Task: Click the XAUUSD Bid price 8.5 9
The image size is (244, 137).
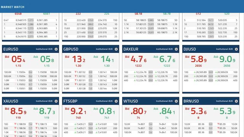Action: tap(18, 111)
